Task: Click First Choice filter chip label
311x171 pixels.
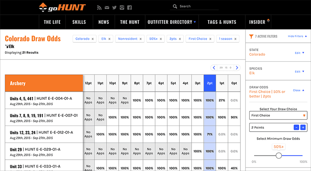Action: click(x=198, y=39)
